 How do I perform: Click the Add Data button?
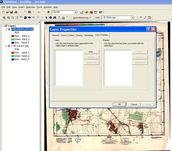pos(48,12)
